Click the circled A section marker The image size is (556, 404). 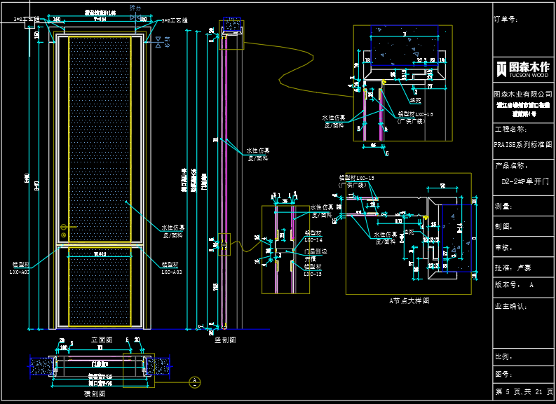tap(194, 382)
